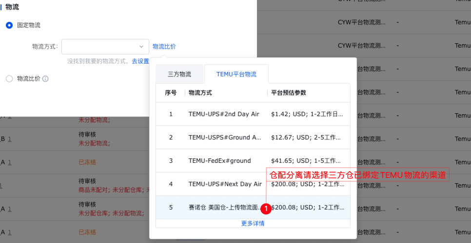Viewport: 471px width, 243px height.
Task: Click the $41.65; USD estimate cell
Action: point(306,161)
